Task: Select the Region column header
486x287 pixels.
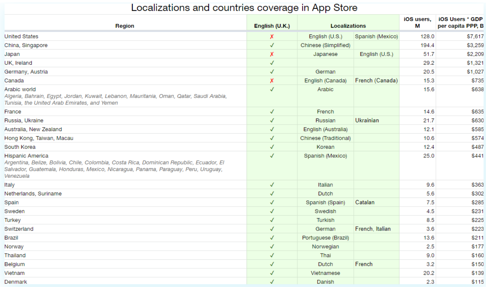Action: (125, 26)
